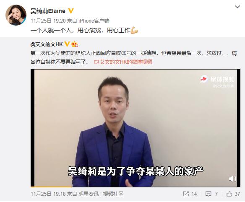Click the 星球视频 watermark logo
The height and width of the screenshot is (202, 245).
coord(217,79)
